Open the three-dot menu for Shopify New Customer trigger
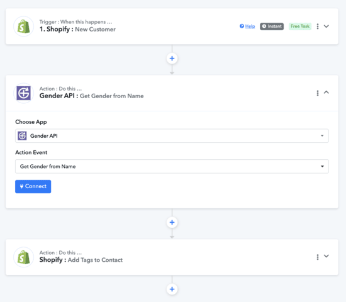Image resolution: width=346 pixels, height=302 pixels. (318, 26)
